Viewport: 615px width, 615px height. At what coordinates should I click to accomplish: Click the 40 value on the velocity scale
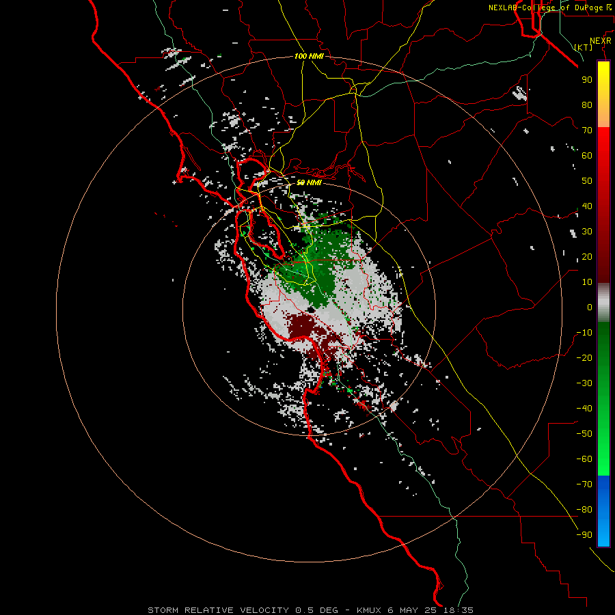pos(587,206)
